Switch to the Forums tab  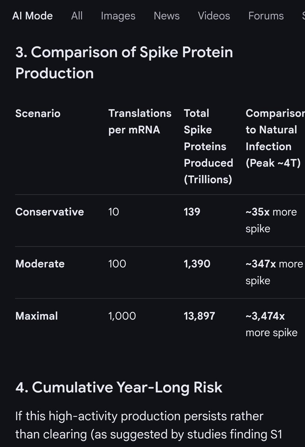tap(266, 16)
